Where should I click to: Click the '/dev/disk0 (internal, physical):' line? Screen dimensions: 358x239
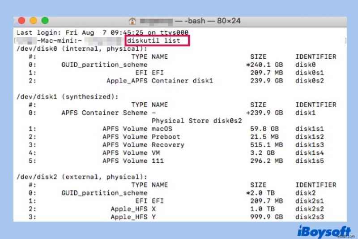pyautogui.click(x=82, y=49)
